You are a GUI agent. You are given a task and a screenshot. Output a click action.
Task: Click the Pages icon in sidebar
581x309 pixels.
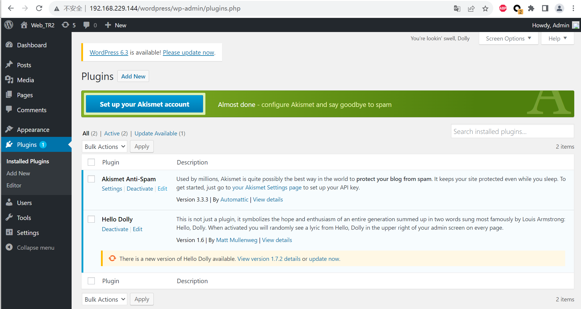(9, 95)
